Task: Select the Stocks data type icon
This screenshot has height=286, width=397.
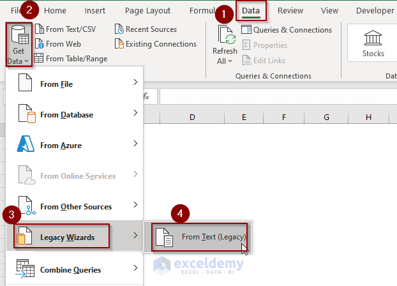Action: coord(373,38)
